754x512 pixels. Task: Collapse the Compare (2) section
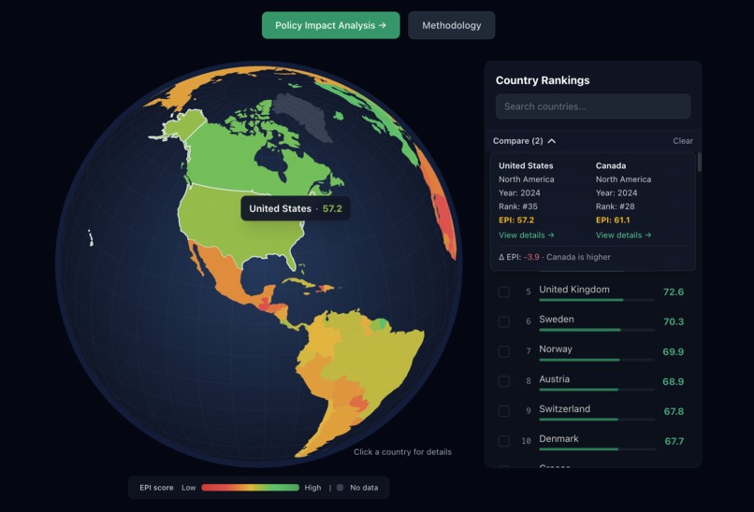[x=524, y=141]
